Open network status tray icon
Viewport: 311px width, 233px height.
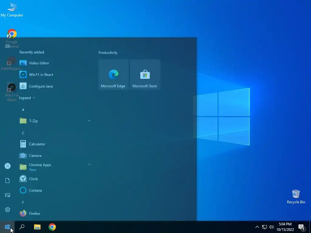265,227
